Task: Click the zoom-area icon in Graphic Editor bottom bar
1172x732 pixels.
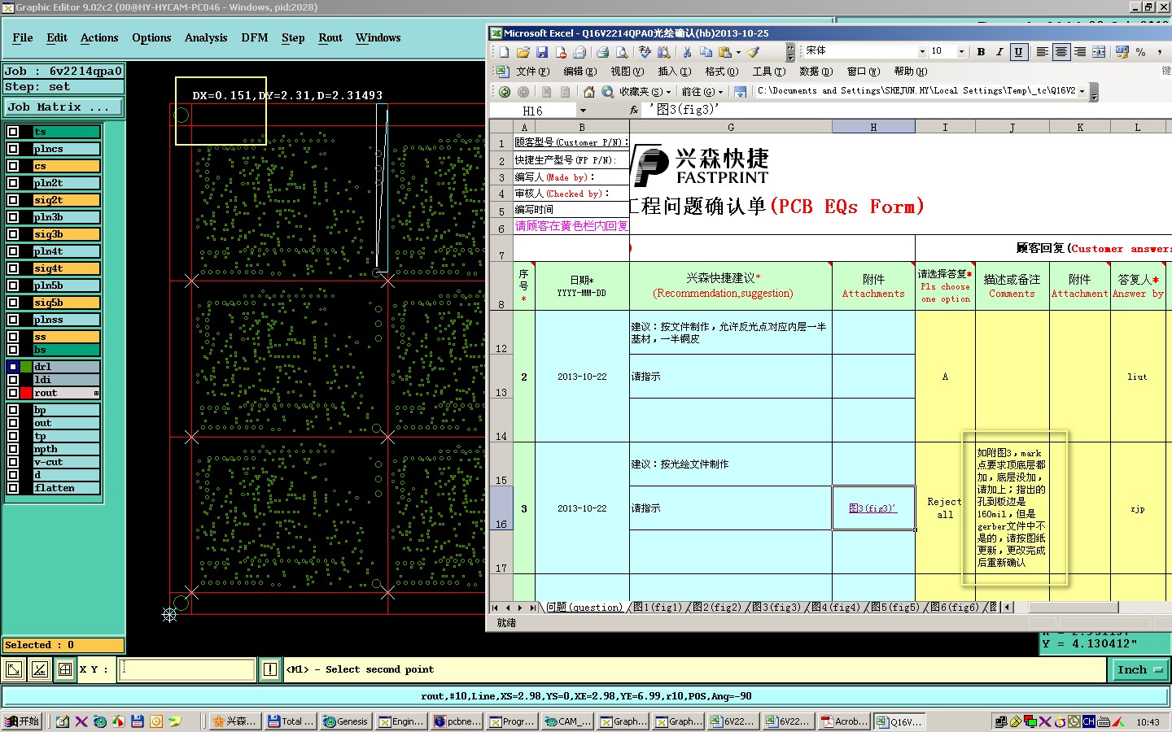Action: (x=14, y=669)
